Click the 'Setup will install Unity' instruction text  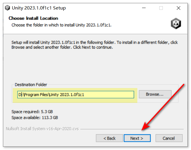pos(95,45)
